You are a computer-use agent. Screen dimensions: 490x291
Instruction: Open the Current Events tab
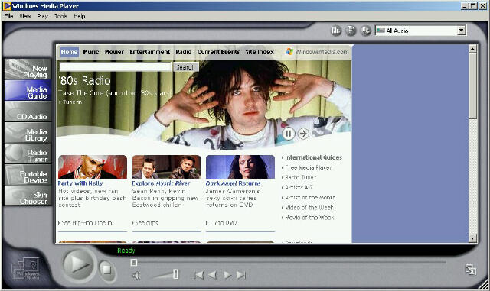tap(218, 52)
